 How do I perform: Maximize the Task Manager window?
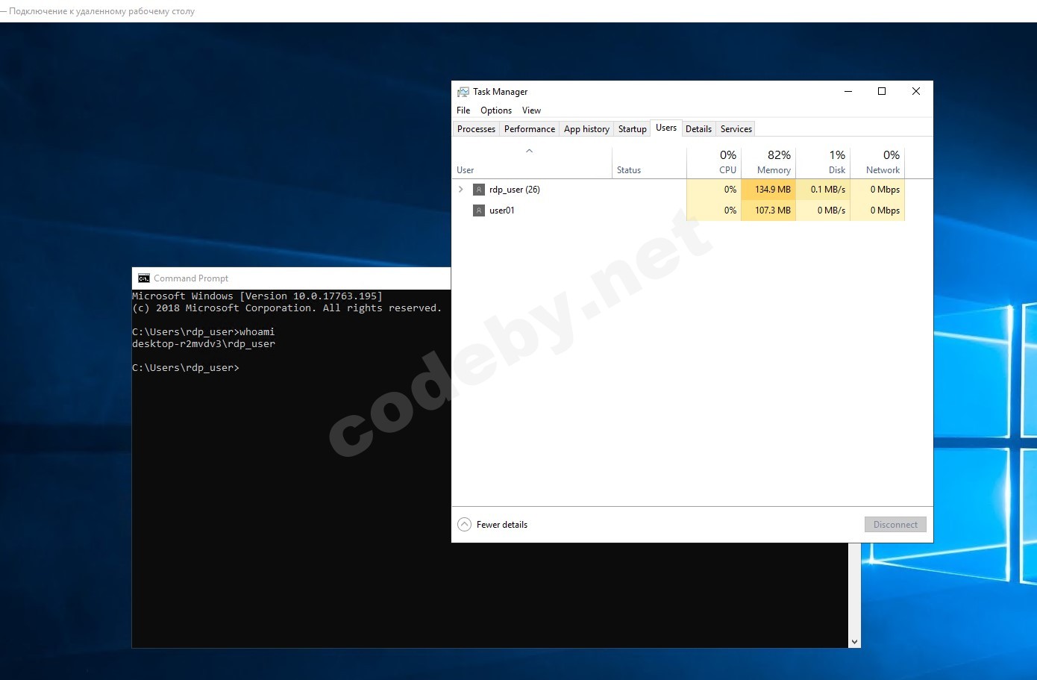click(882, 91)
